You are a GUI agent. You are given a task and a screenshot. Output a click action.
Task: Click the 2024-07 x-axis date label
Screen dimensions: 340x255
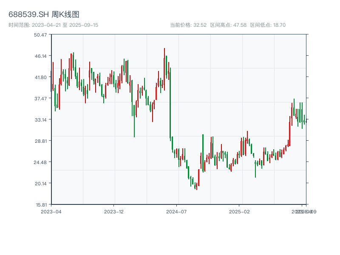click(176, 211)
